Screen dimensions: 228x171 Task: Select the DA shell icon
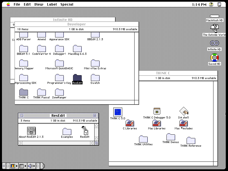184,111
